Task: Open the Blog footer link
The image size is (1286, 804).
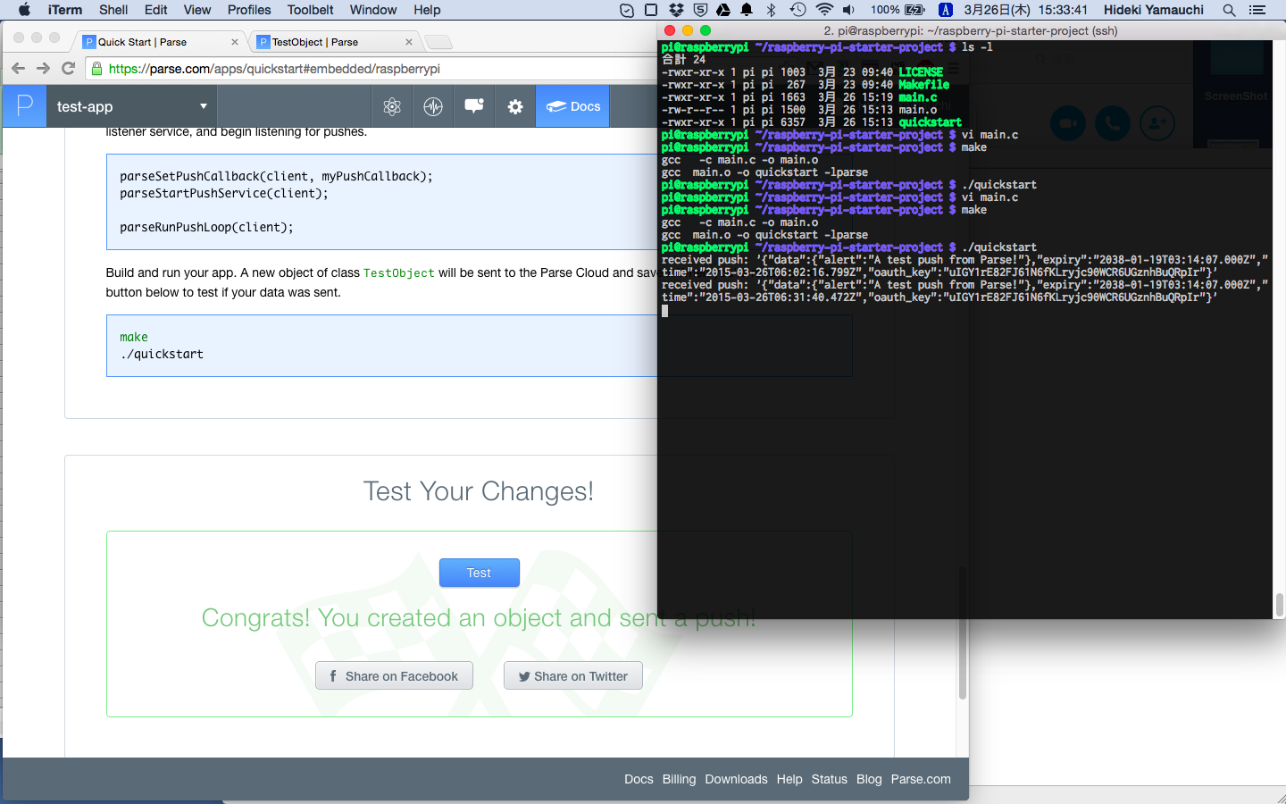Action: coord(869,779)
